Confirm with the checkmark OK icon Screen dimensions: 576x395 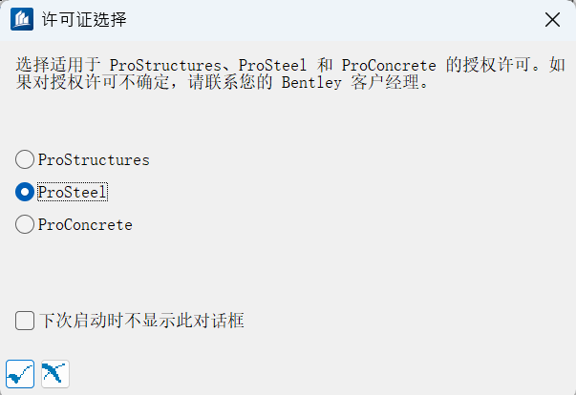point(20,373)
